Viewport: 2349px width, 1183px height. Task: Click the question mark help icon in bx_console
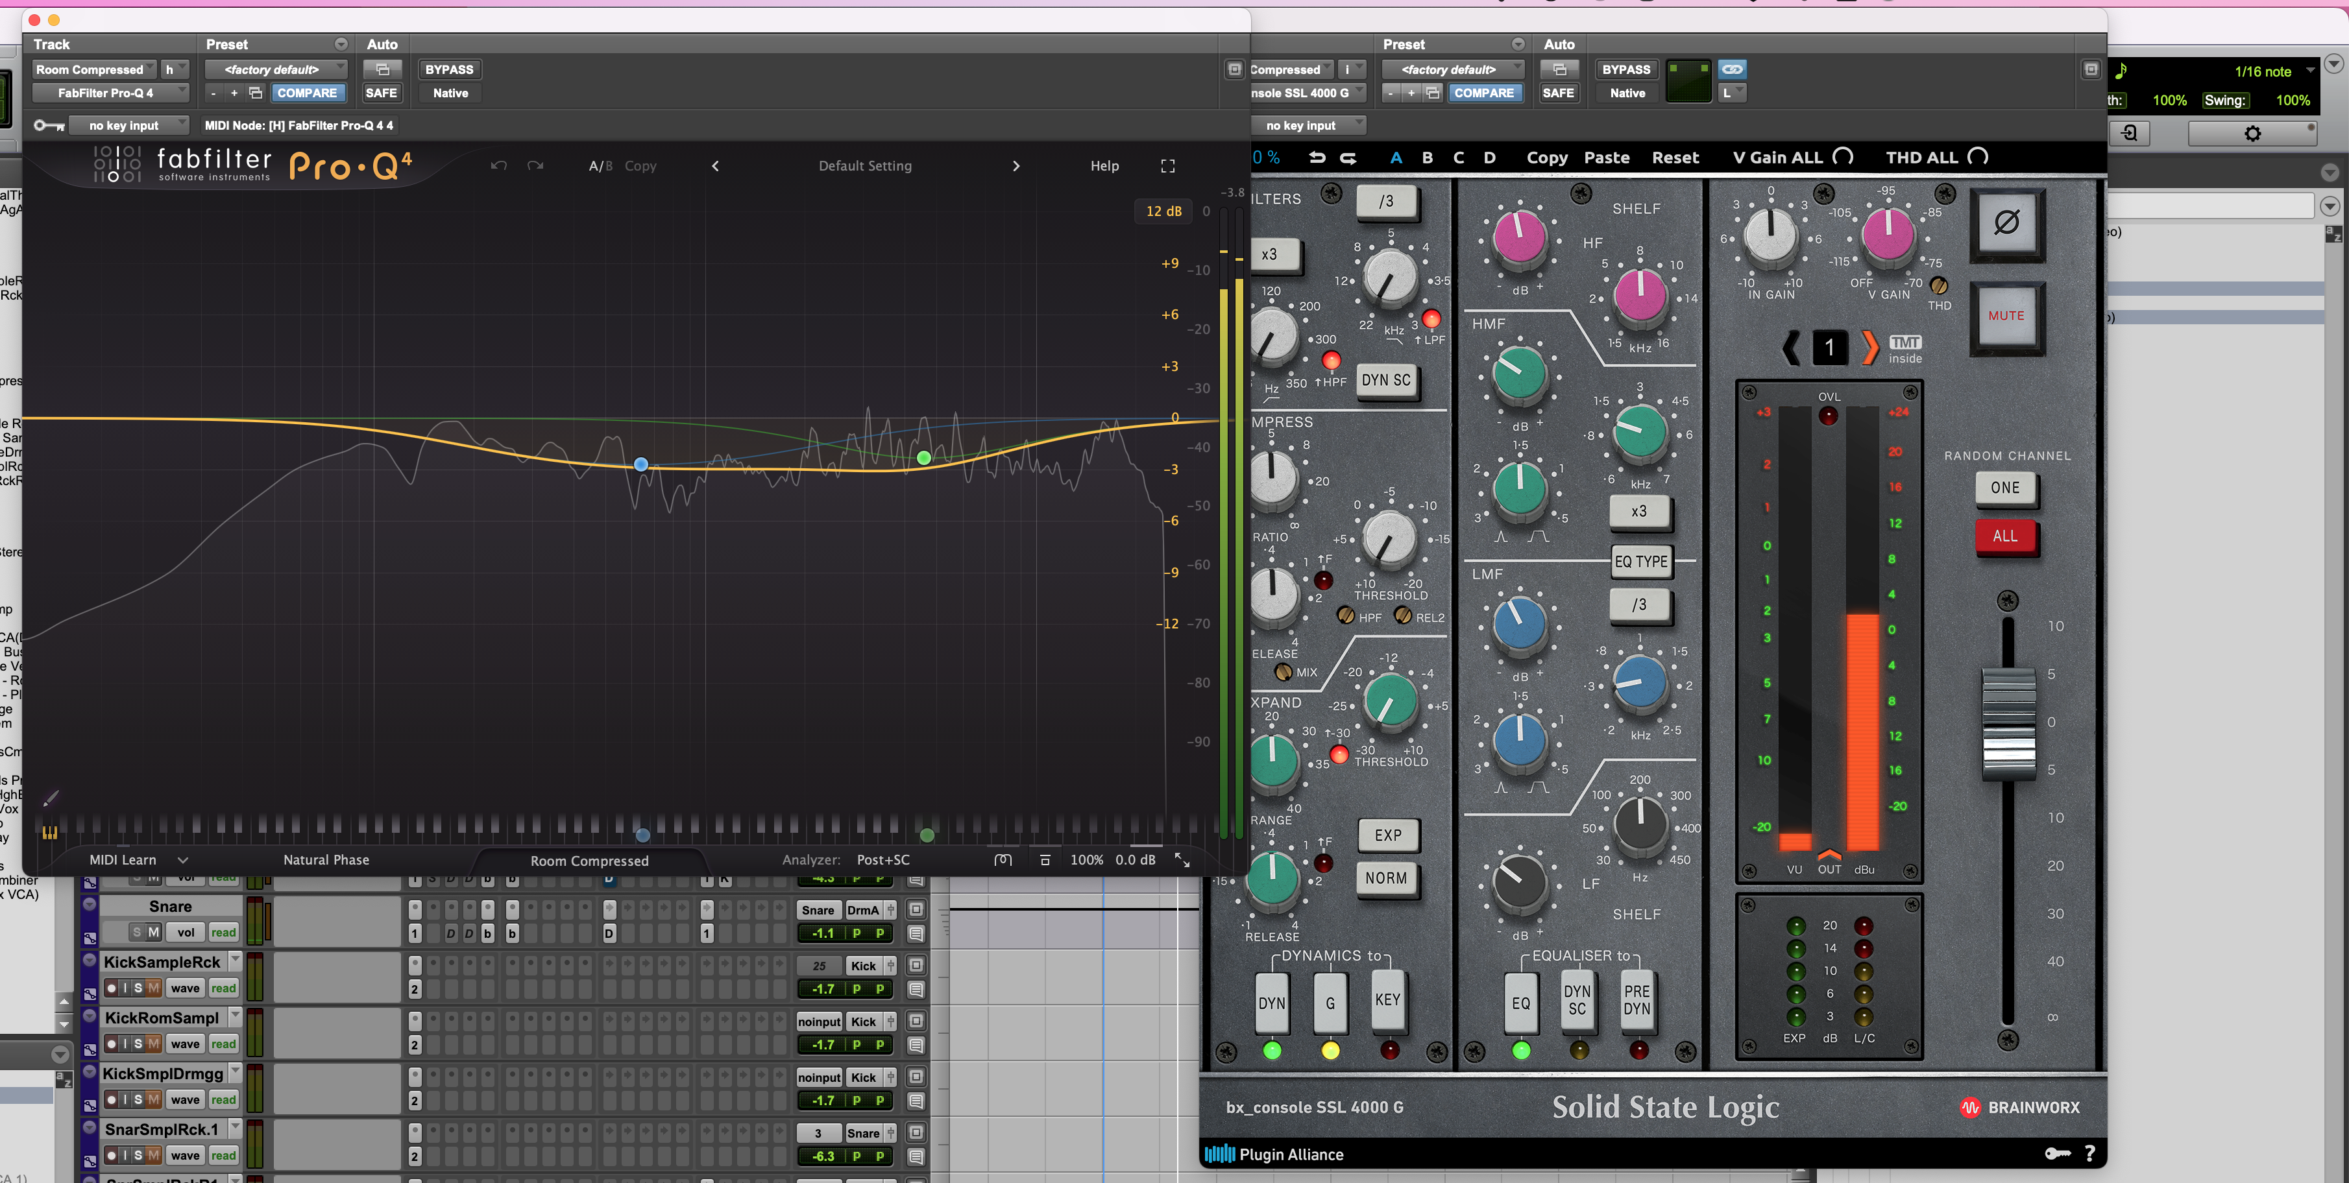click(x=2089, y=1153)
